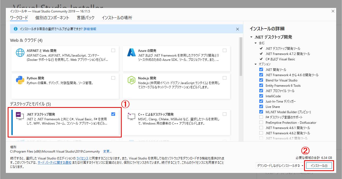Close the installer dialog window

coord(333,11)
